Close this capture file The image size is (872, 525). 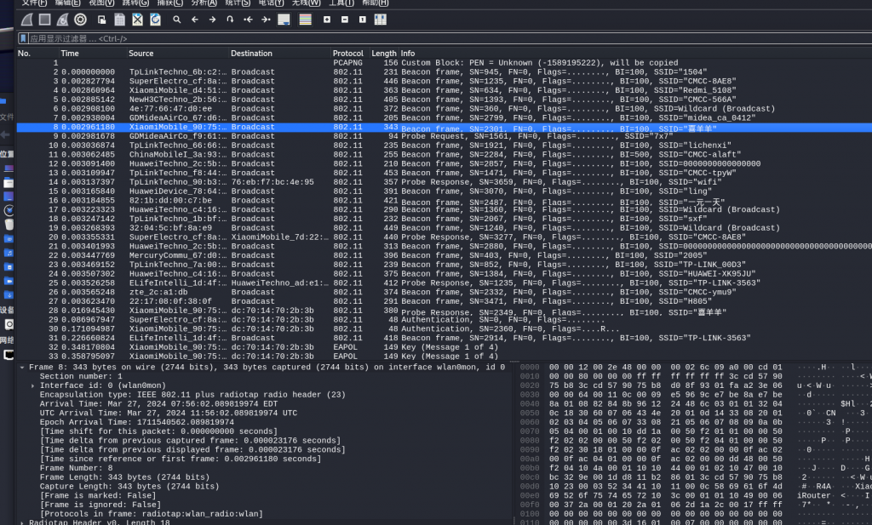coord(137,20)
